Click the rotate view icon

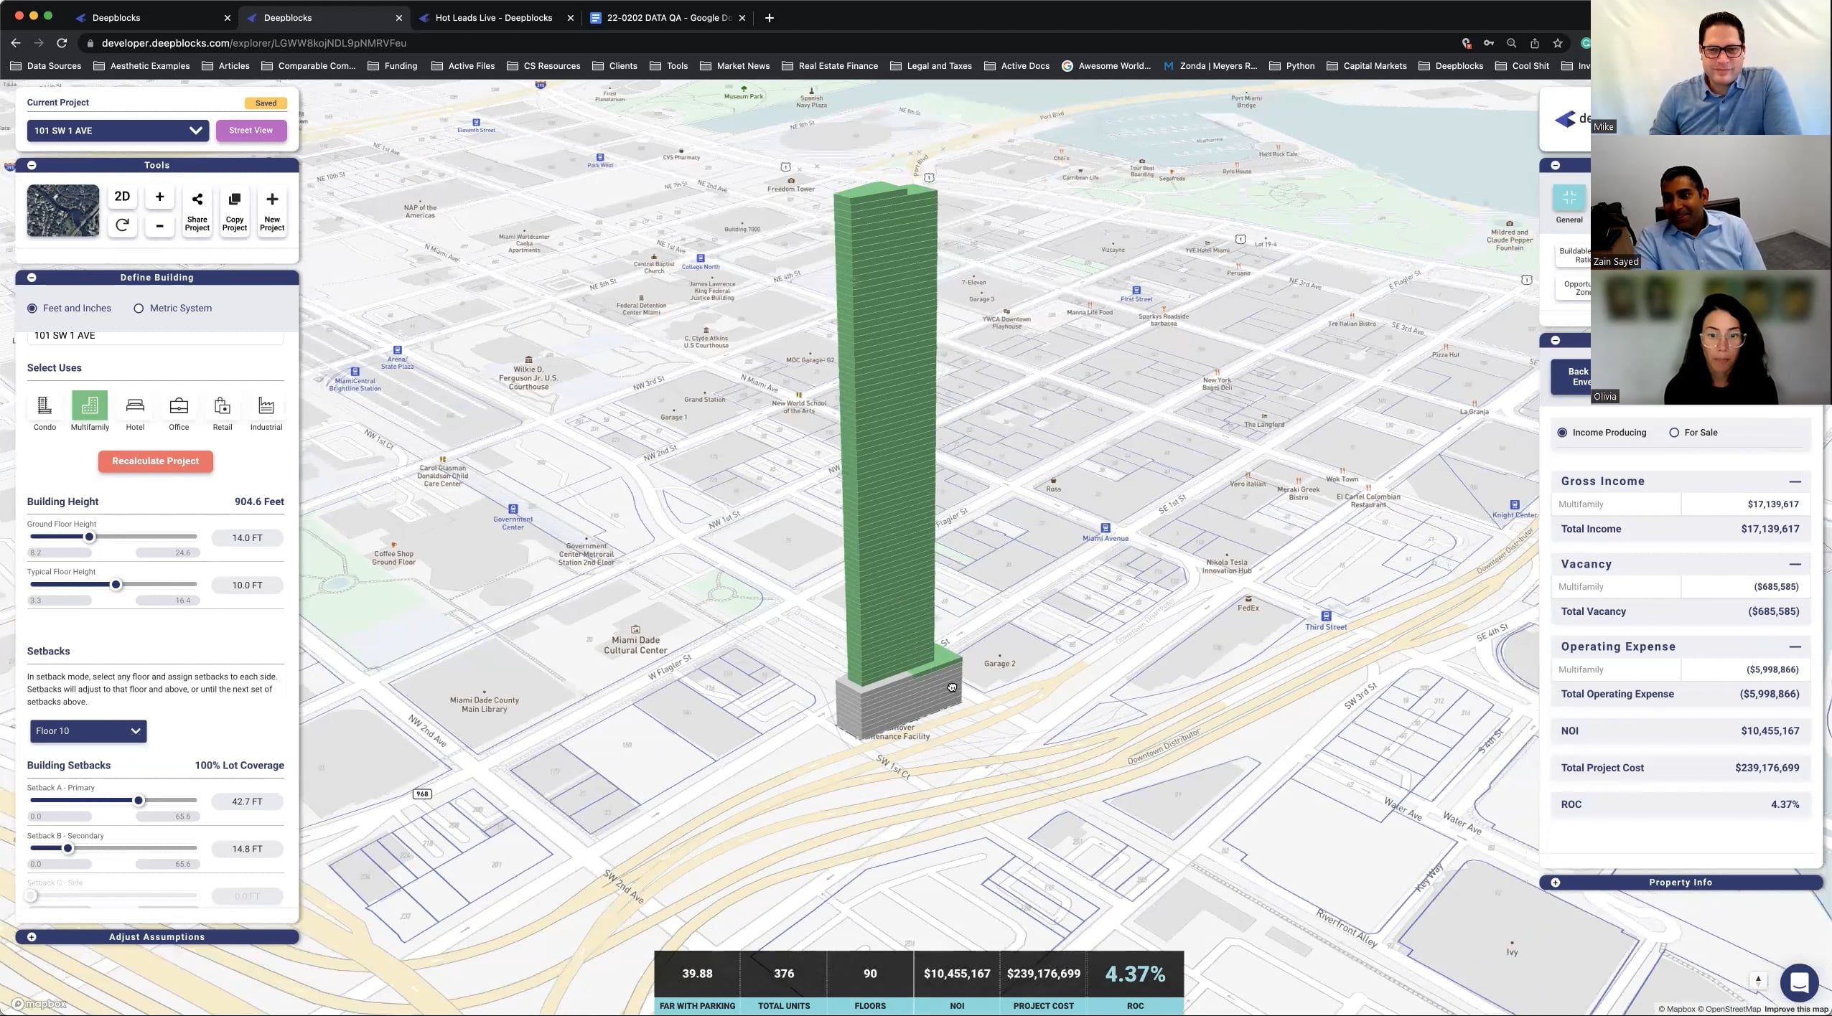pyautogui.click(x=122, y=226)
